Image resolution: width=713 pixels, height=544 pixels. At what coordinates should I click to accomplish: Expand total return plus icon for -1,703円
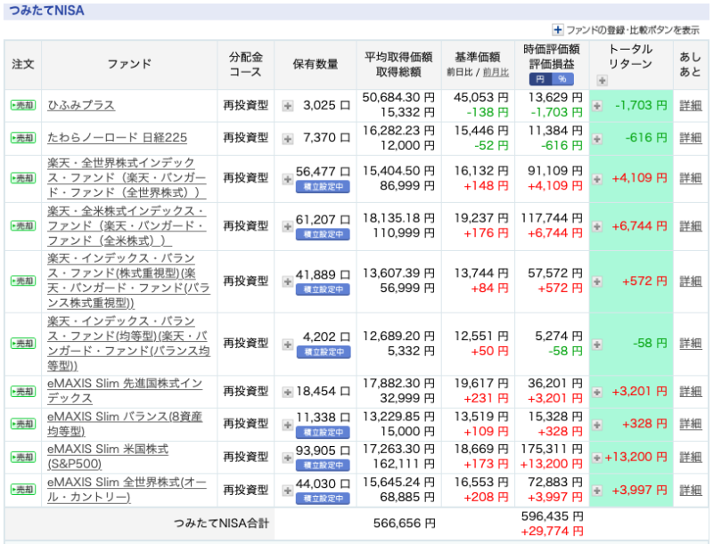597,106
